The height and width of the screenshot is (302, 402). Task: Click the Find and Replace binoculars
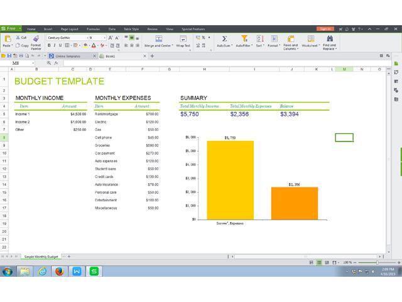tap(330, 38)
